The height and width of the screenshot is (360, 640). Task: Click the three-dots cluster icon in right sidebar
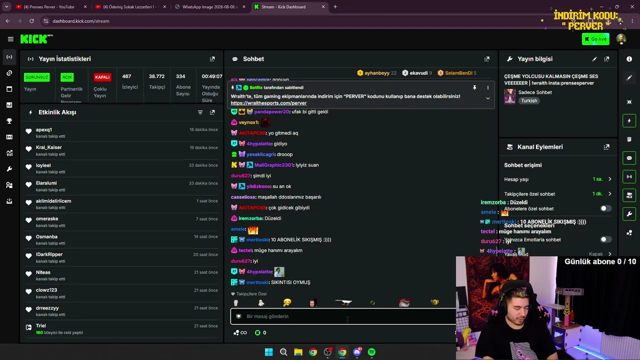pos(629,232)
